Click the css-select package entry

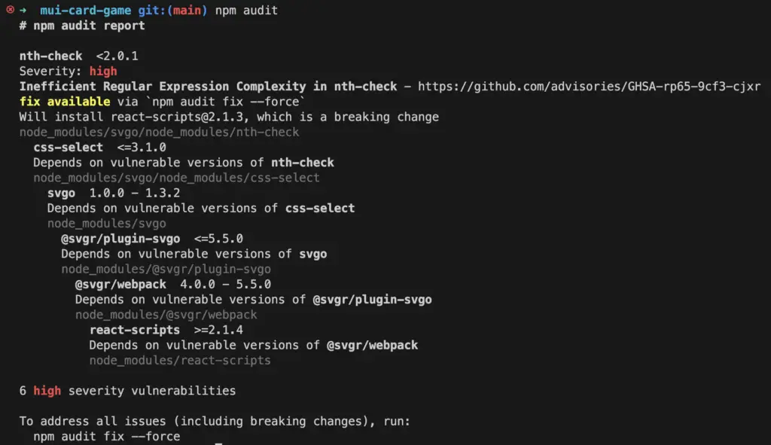tap(100, 148)
